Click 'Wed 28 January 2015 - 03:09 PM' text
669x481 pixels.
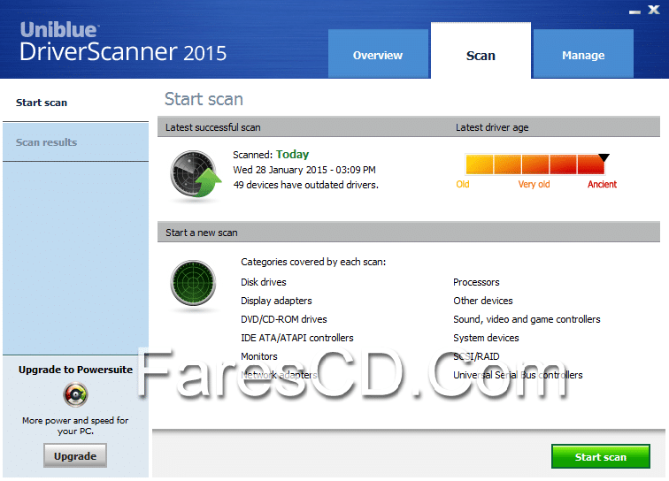point(304,170)
